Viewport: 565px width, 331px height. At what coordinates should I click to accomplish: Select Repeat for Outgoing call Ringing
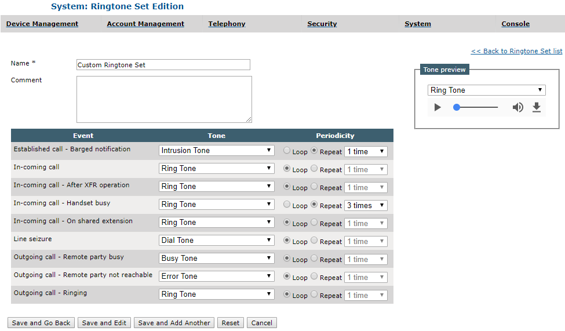[x=314, y=294]
